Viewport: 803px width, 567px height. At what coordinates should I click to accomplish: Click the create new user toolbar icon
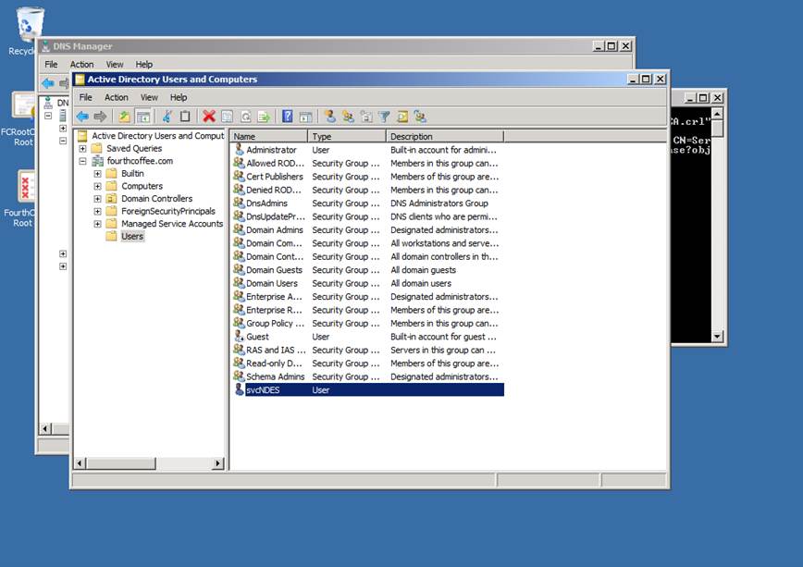[x=329, y=117]
